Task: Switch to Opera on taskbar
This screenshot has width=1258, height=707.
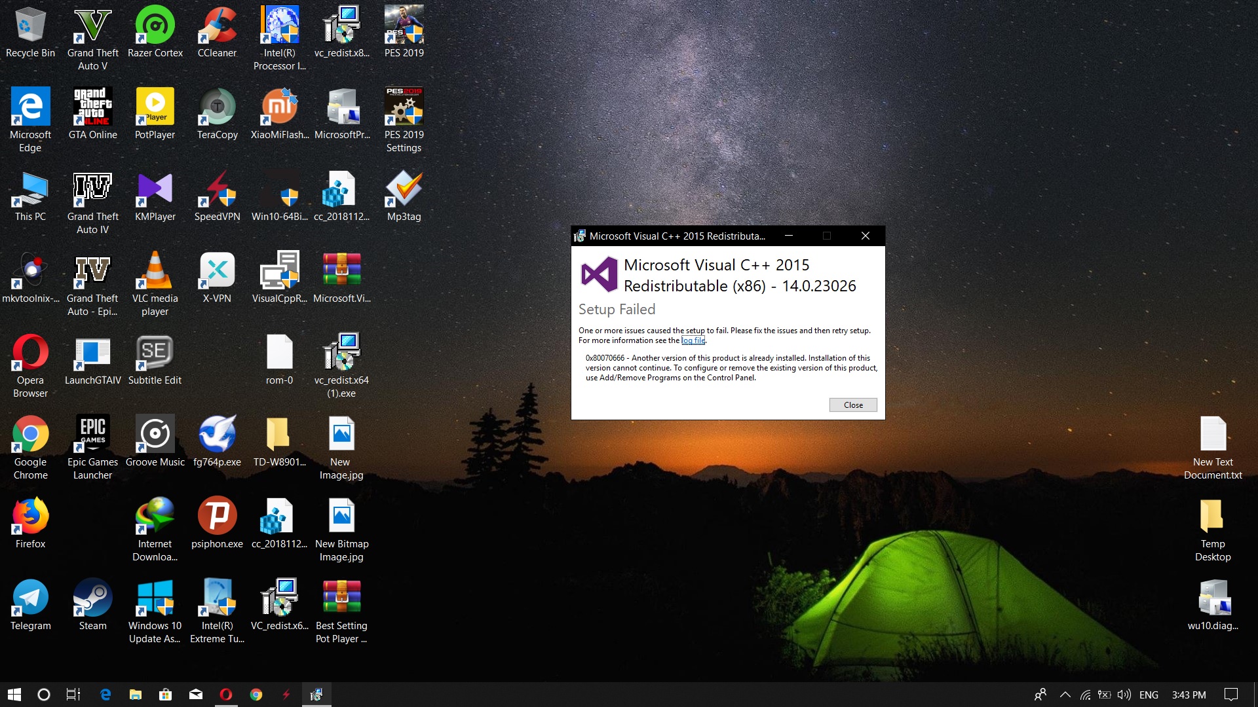Action: pos(226,695)
